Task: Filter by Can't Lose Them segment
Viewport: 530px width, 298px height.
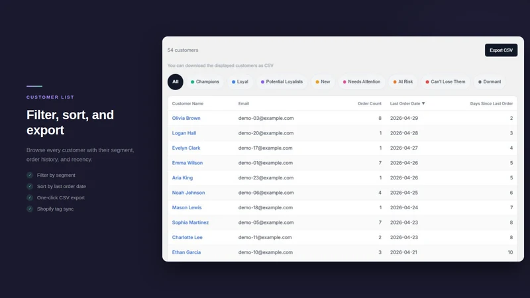Action: coord(445,81)
